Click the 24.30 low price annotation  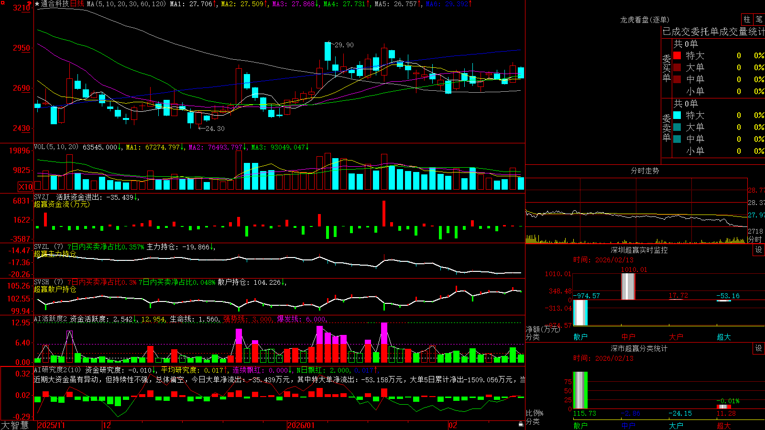(x=215, y=129)
